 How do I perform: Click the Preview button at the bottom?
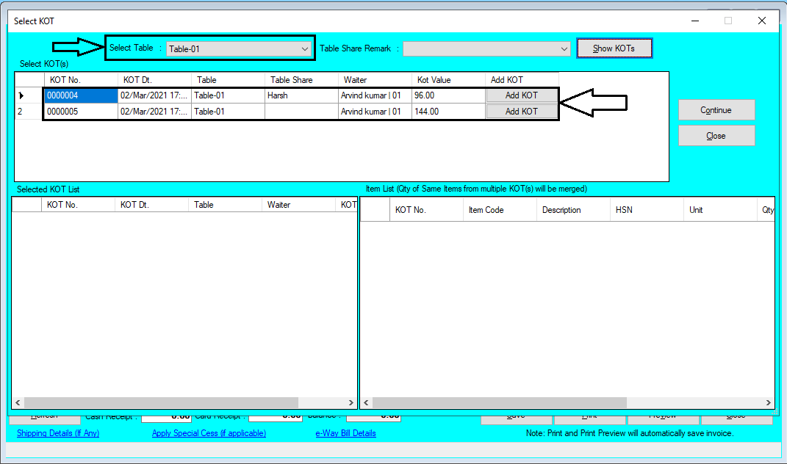(662, 416)
